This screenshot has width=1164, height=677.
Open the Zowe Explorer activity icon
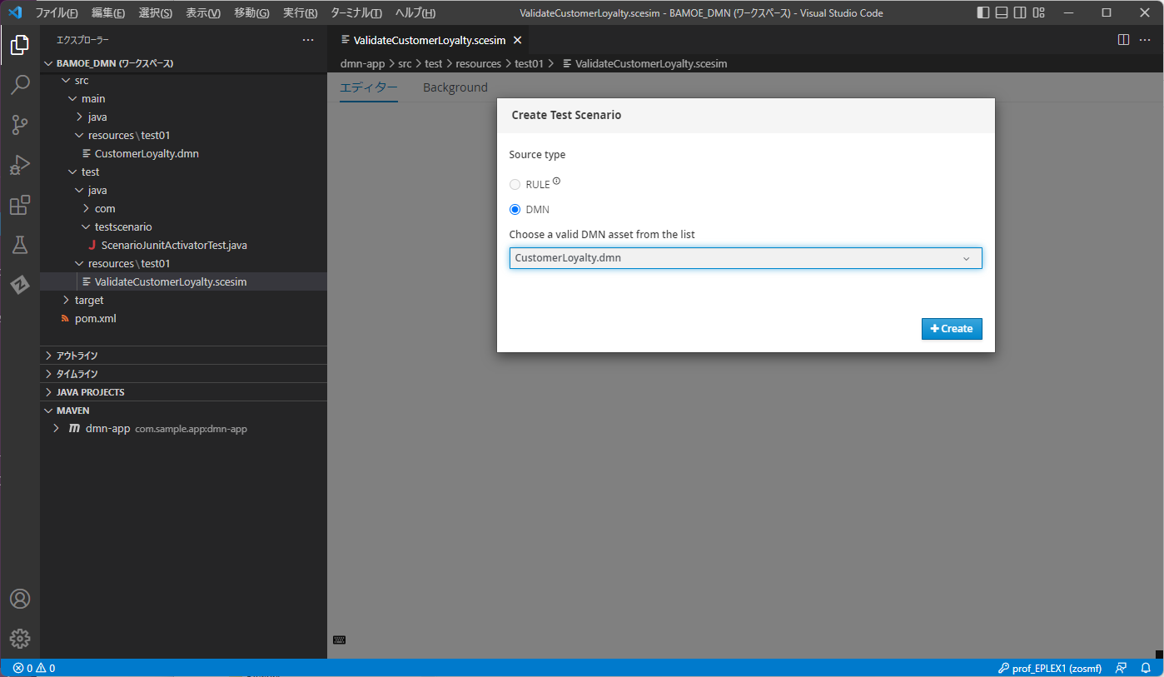point(20,285)
